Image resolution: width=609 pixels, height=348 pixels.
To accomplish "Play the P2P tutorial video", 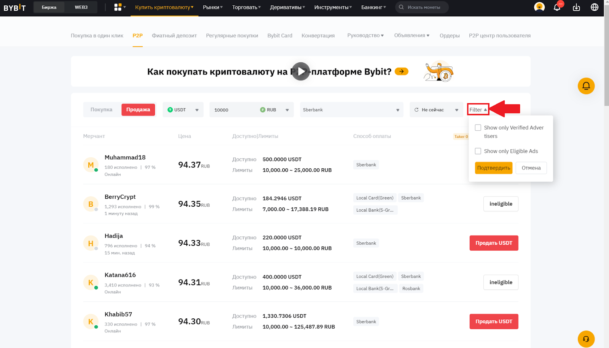I will click(x=301, y=71).
